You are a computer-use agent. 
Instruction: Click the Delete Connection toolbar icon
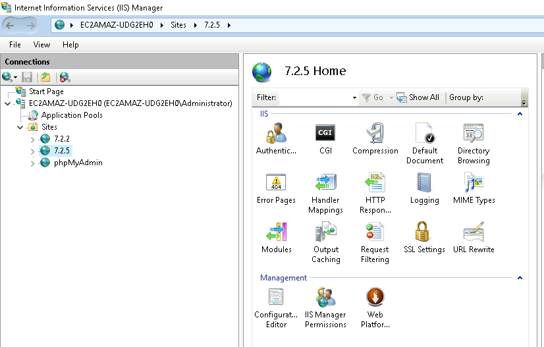click(65, 77)
